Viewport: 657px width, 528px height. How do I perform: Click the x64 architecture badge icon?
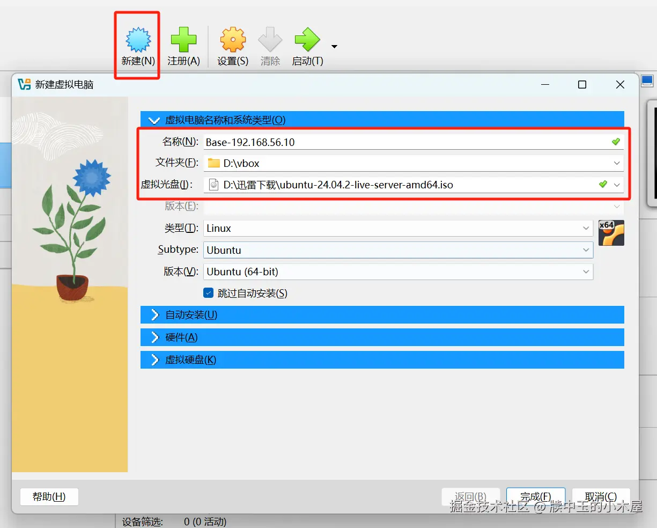[611, 232]
